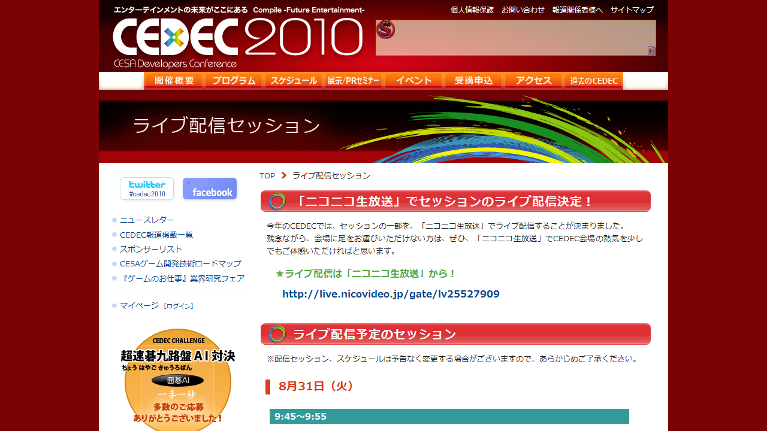Open the サイトマップ link

tap(632, 10)
